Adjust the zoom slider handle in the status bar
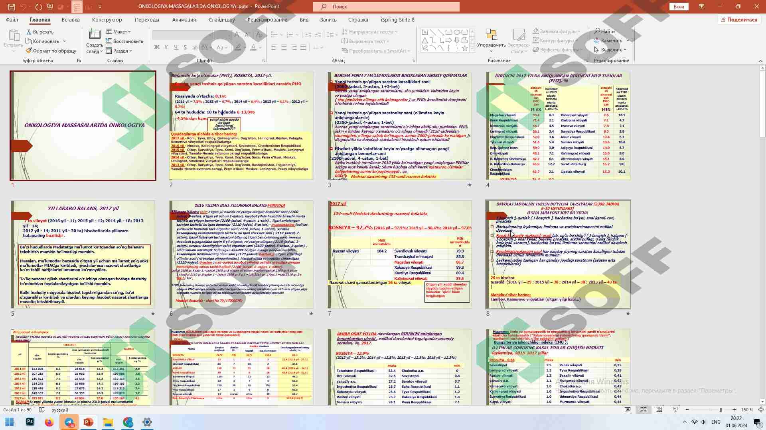The image size is (766, 430). 721,410
